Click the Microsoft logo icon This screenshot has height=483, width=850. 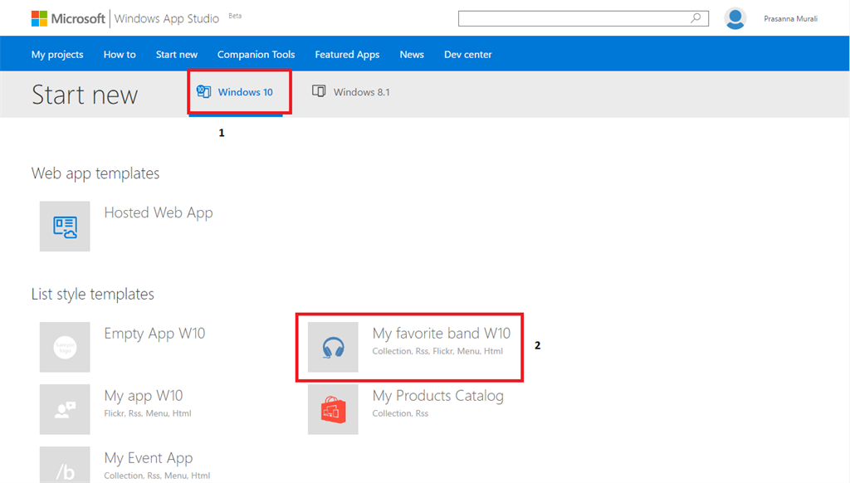pyautogui.click(x=40, y=18)
